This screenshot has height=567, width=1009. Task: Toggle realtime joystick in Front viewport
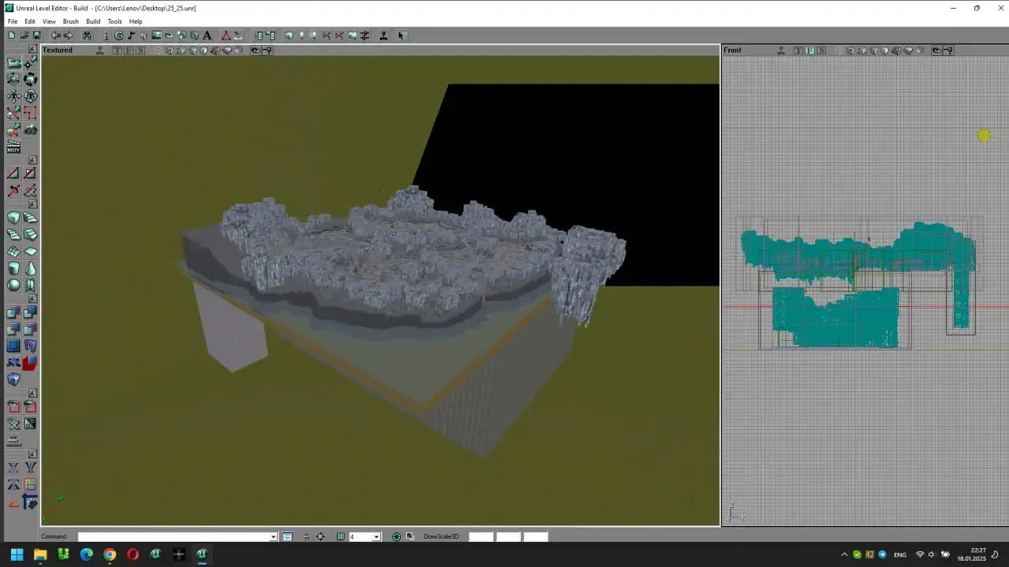pos(780,50)
